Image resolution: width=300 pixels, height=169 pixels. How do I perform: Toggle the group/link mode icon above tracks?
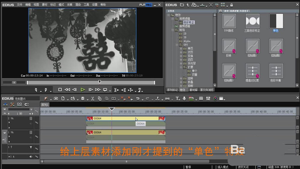19,104
